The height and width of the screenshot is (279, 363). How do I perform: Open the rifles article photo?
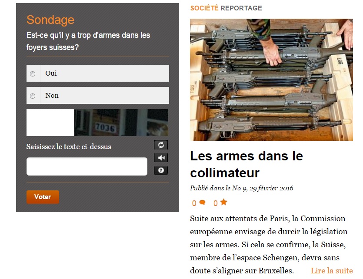click(x=271, y=80)
